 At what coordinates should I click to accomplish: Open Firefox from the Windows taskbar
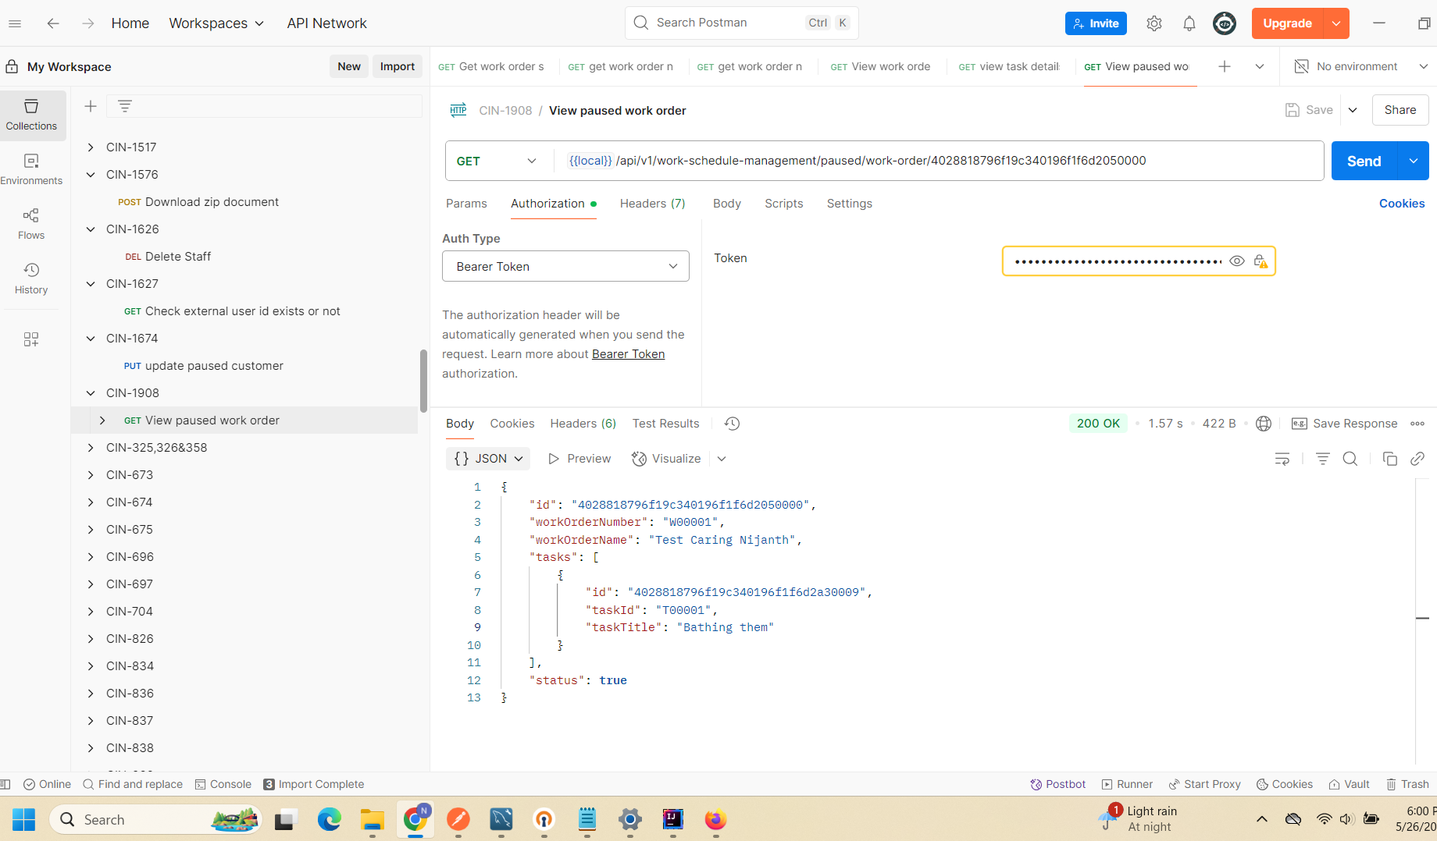coord(715,819)
